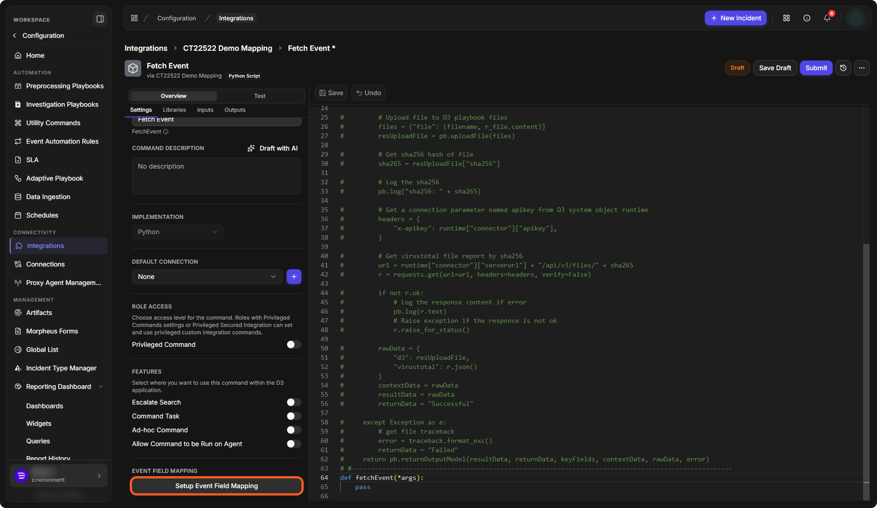Viewport: 877px width, 508px height.
Task: Click the command description text box
Action: tap(216, 176)
